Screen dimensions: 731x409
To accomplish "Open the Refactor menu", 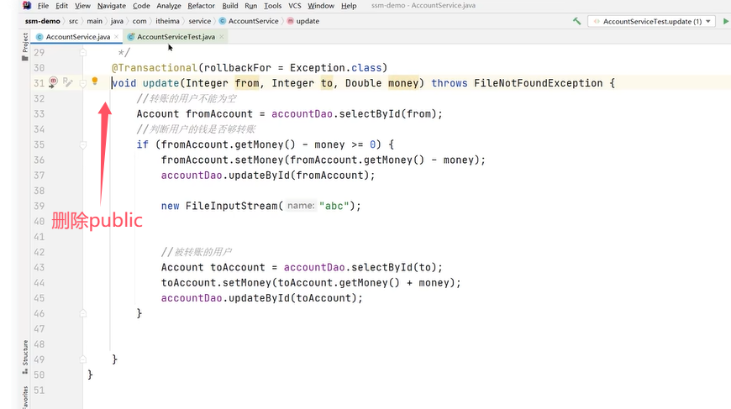I will click(202, 6).
